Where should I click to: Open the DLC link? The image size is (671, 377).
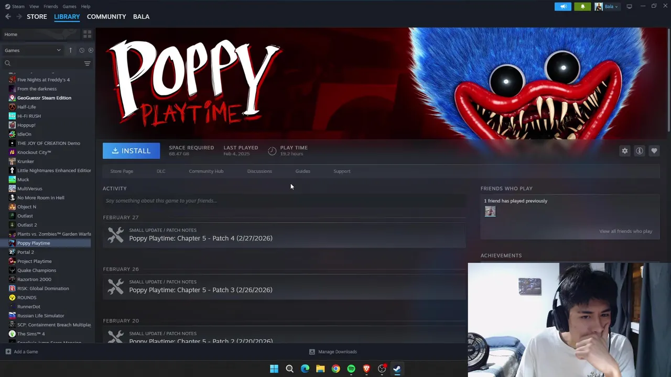[x=161, y=171]
